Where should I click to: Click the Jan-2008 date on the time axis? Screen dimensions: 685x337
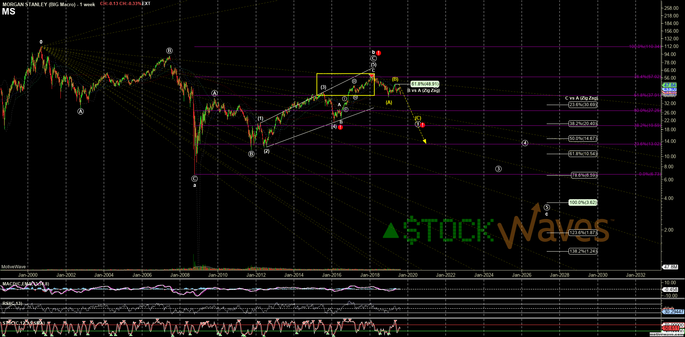tap(180, 275)
